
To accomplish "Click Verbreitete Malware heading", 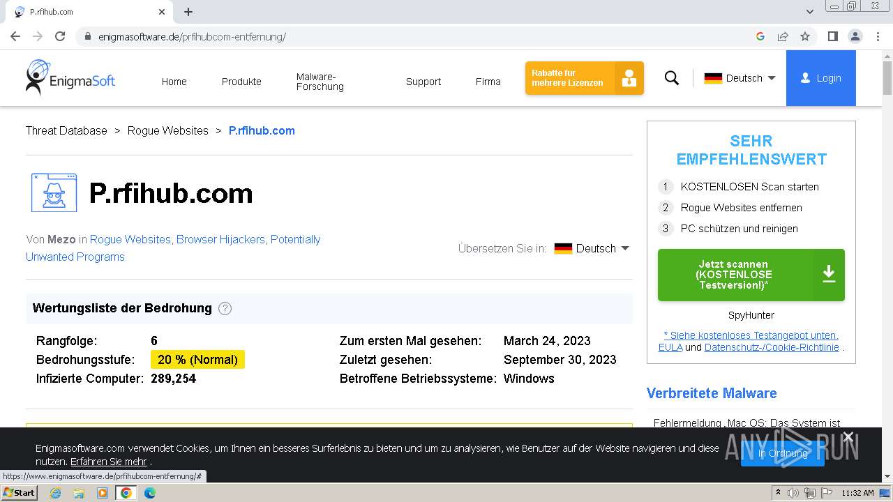I will (x=712, y=393).
